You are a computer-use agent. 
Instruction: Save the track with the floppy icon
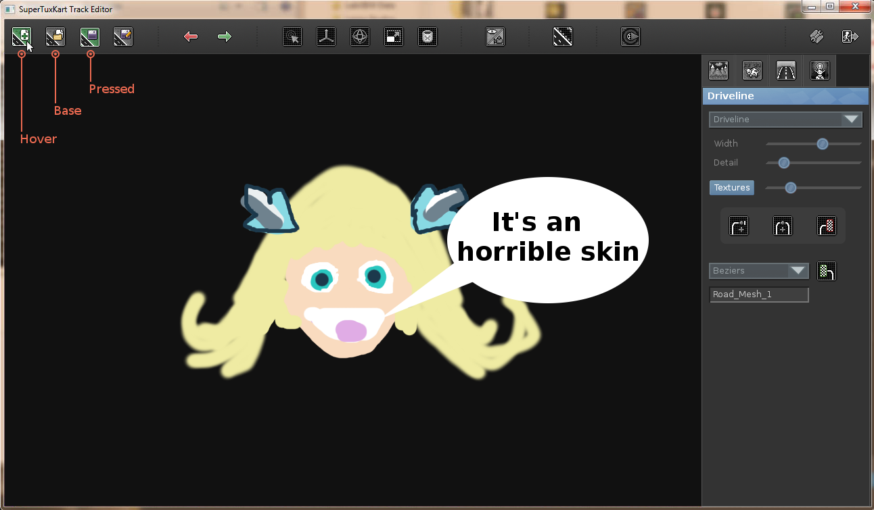89,36
